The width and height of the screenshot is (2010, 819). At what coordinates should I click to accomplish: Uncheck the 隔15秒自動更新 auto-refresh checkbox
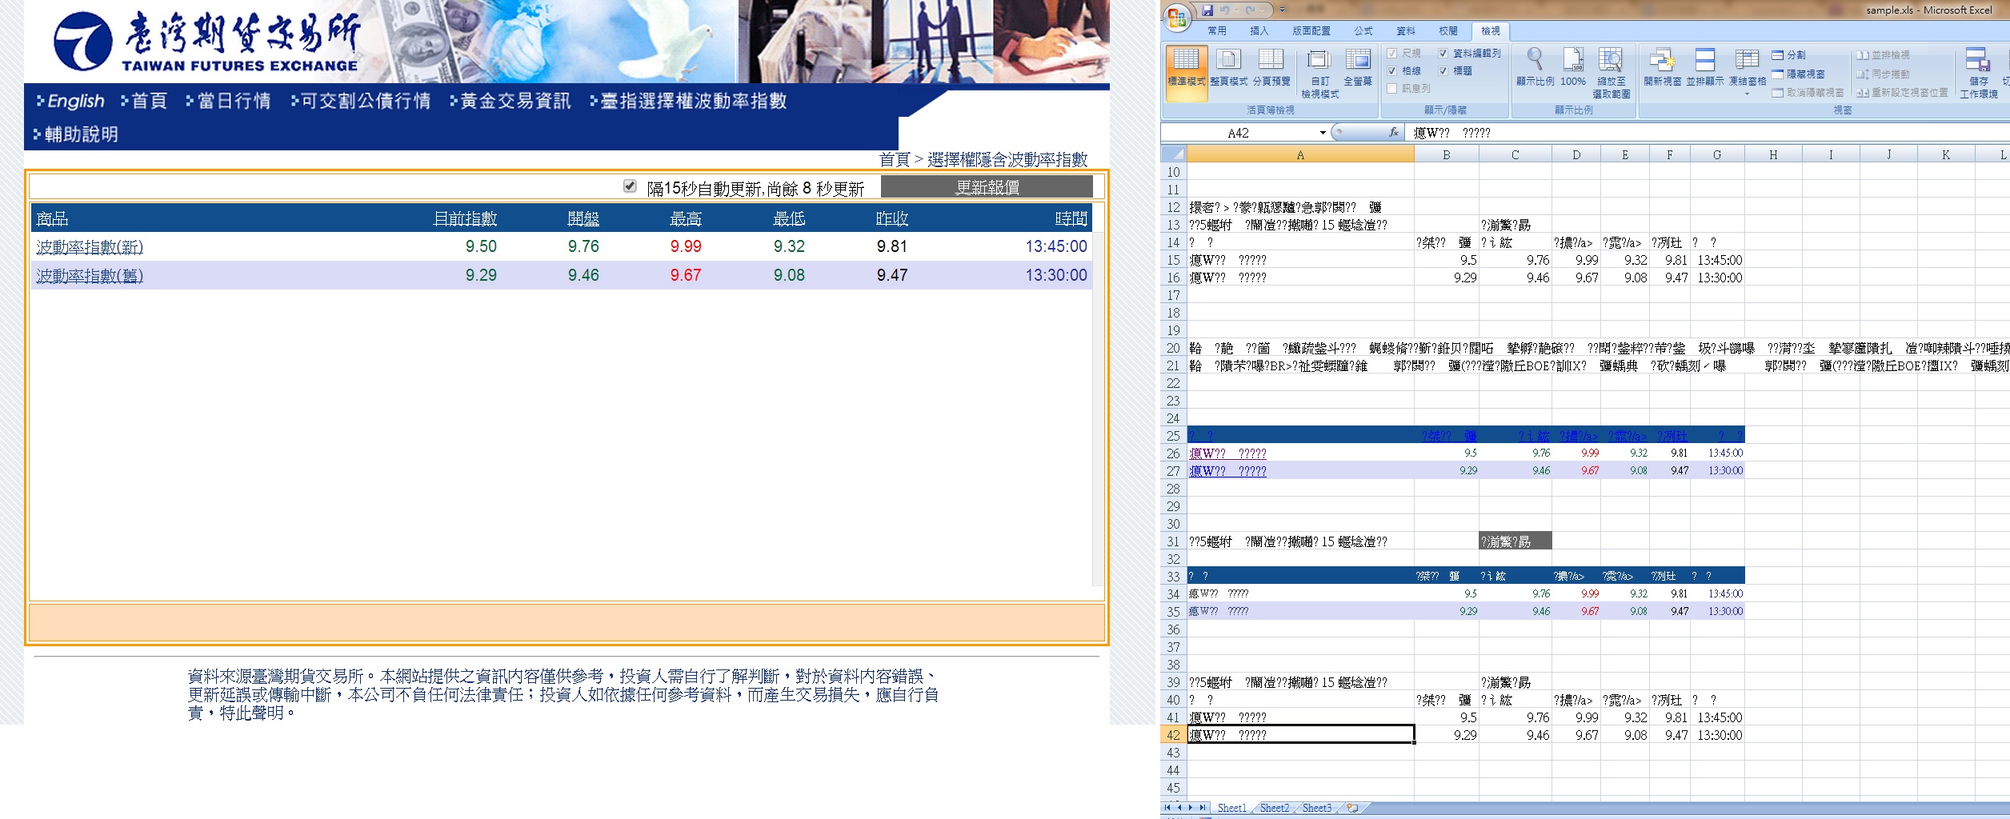click(x=630, y=186)
